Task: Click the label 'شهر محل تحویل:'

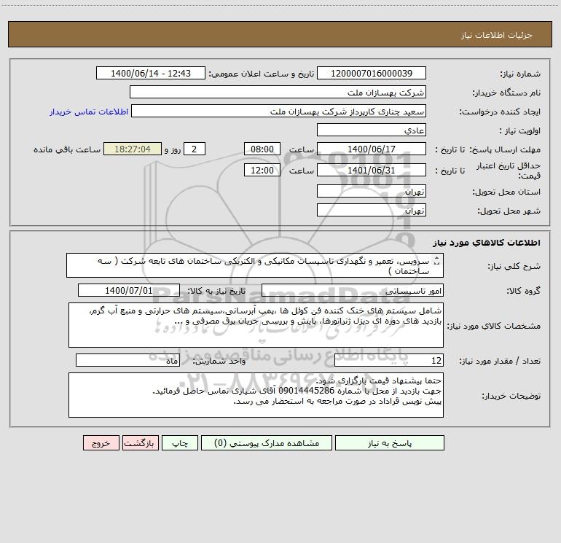Action: [x=509, y=211]
